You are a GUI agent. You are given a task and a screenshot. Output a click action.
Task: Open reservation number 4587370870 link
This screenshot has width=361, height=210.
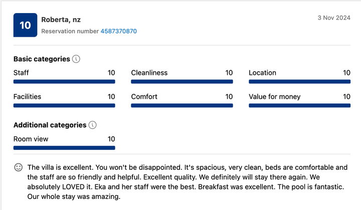[x=118, y=31]
